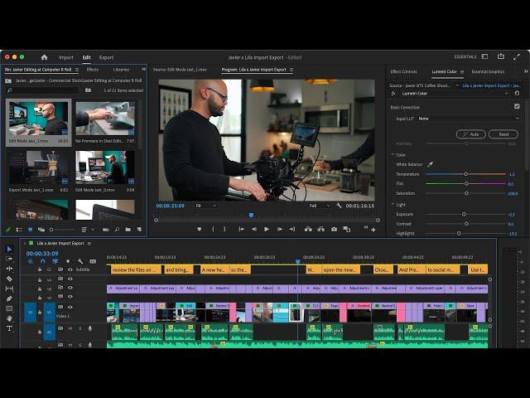Viewport: 530px width, 398px height.
Task: Open the Quick Export share icon
Action: (501, 56)
